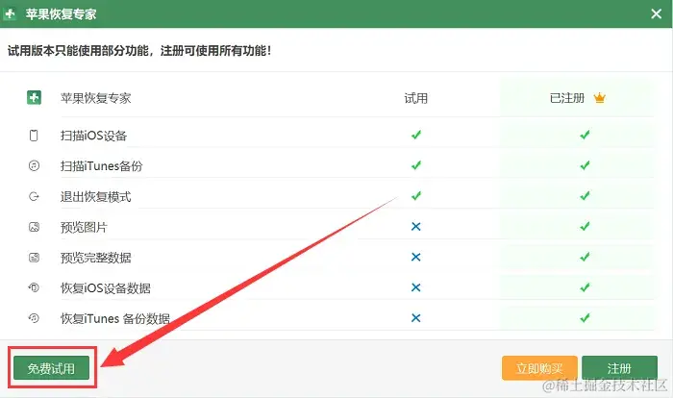Click the 免费试用 free trial button
Screen dimensions: 673x398
click(51, 368)
